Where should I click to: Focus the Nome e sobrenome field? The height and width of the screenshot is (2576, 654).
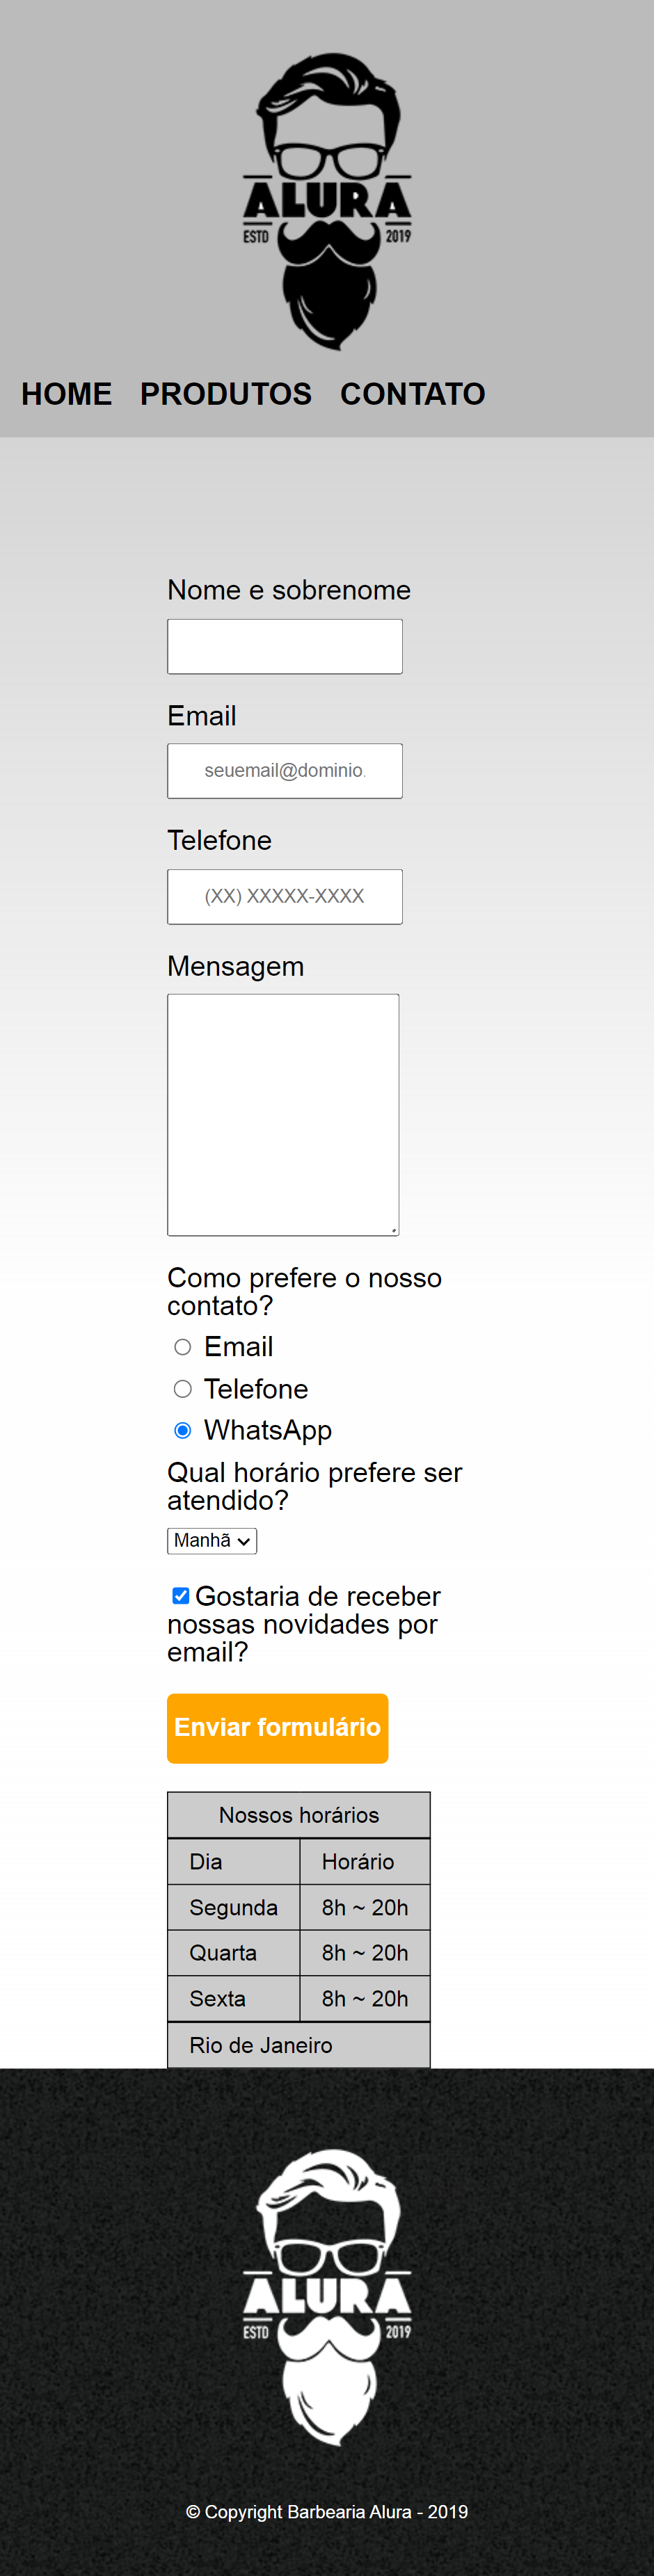tap(285, 646)
